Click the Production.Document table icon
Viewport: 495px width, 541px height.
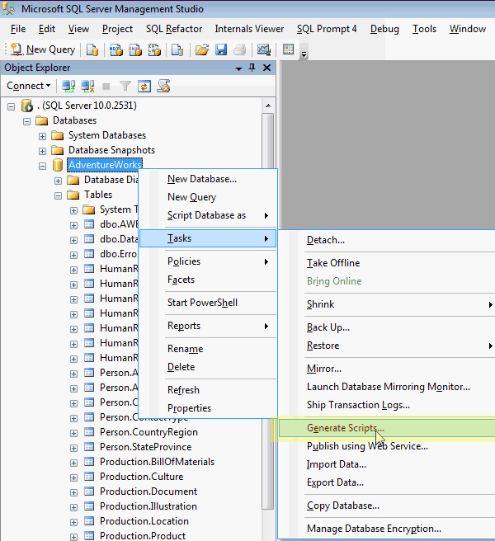click(89, 492)
